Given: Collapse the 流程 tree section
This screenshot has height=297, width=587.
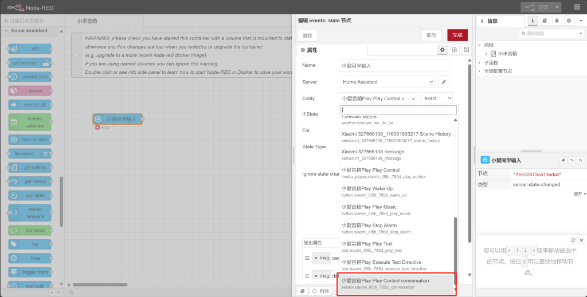Looking at the screenshot, I should [480, 45].
